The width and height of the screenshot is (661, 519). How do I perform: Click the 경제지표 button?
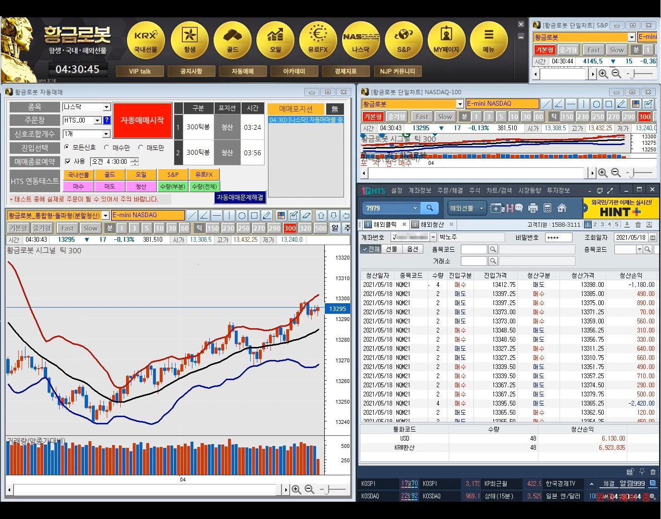(x=346, y=71)
